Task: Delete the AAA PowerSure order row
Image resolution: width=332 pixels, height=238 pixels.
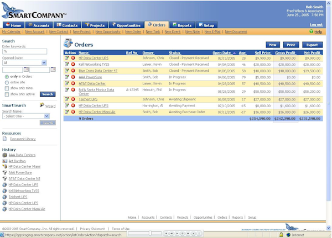Action: click(73, 77)
